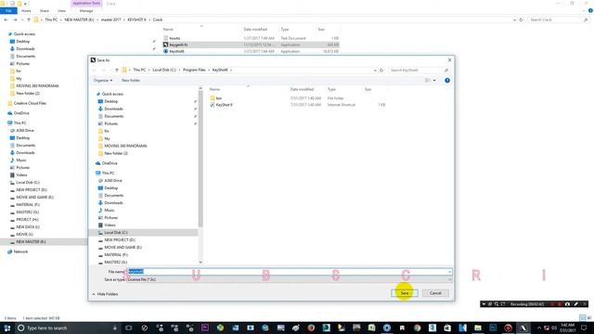This screenshot has height=334, width=594.
Task: Cancel the Save As dialog
Action: click(435, 293)
